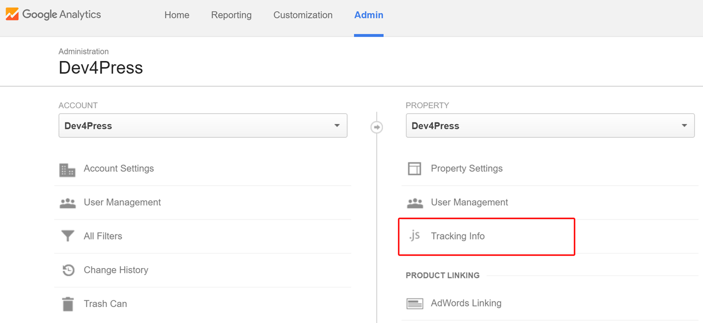
Task: Go to the Home tab
Action: coord(177,15)
